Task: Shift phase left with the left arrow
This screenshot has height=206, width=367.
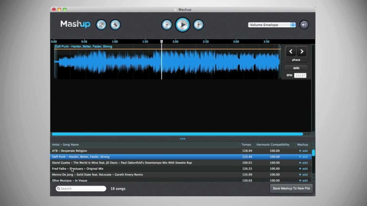Action: (291, 51)
